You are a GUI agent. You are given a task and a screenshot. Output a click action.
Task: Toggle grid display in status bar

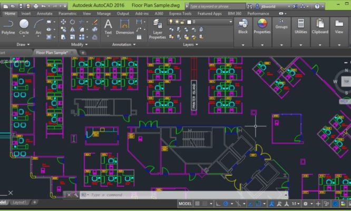click(x=198, y=203)
